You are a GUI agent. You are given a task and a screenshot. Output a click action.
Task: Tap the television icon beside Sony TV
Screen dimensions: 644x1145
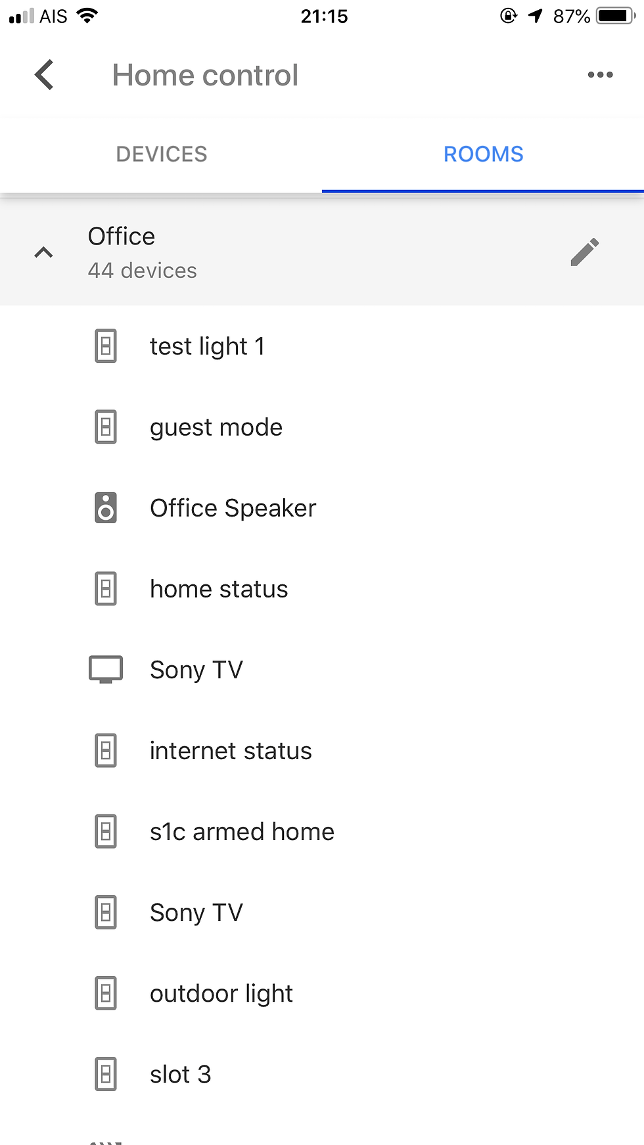[x=106, y=670]
